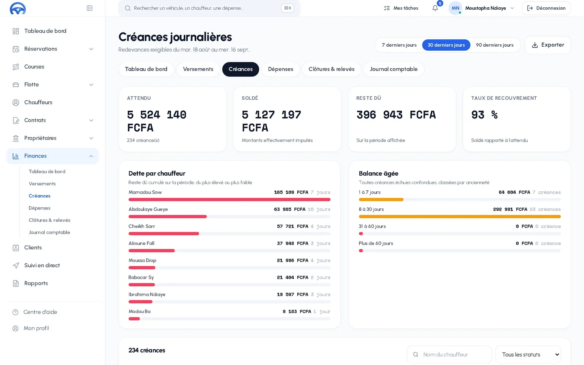Viewport: 584px width, 365px height.
Task: Click the Centre d'aide help icon
Action: (x=15, y=312)
